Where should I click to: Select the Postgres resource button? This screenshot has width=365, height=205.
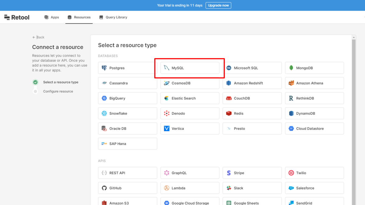[x=127, y=68]
